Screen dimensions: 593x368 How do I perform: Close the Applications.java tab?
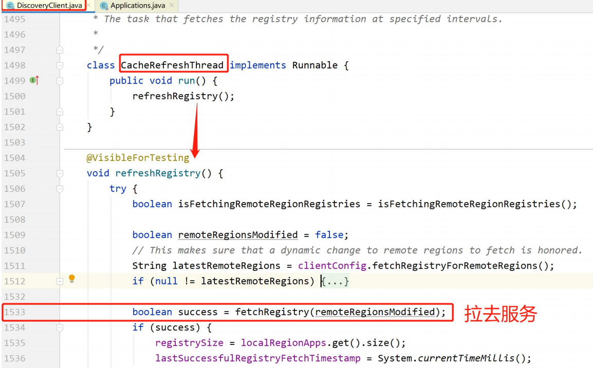pyautogui.click(x=172, y=5)
